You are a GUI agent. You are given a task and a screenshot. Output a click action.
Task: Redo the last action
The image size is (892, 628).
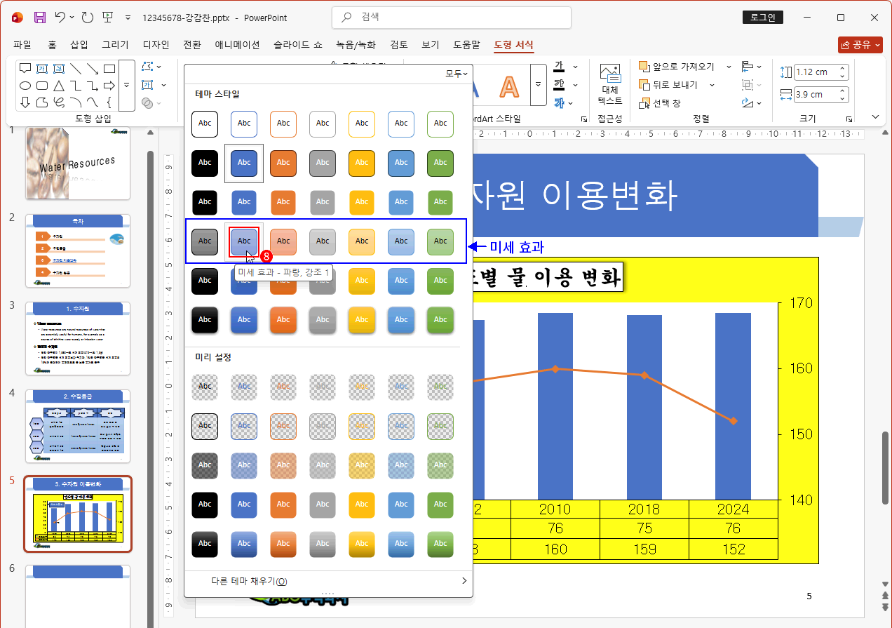click(x=86, y=18)
